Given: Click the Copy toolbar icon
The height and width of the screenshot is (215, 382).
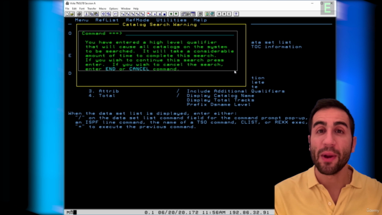Looking at the screenshot, I should (x=91, y=14).
